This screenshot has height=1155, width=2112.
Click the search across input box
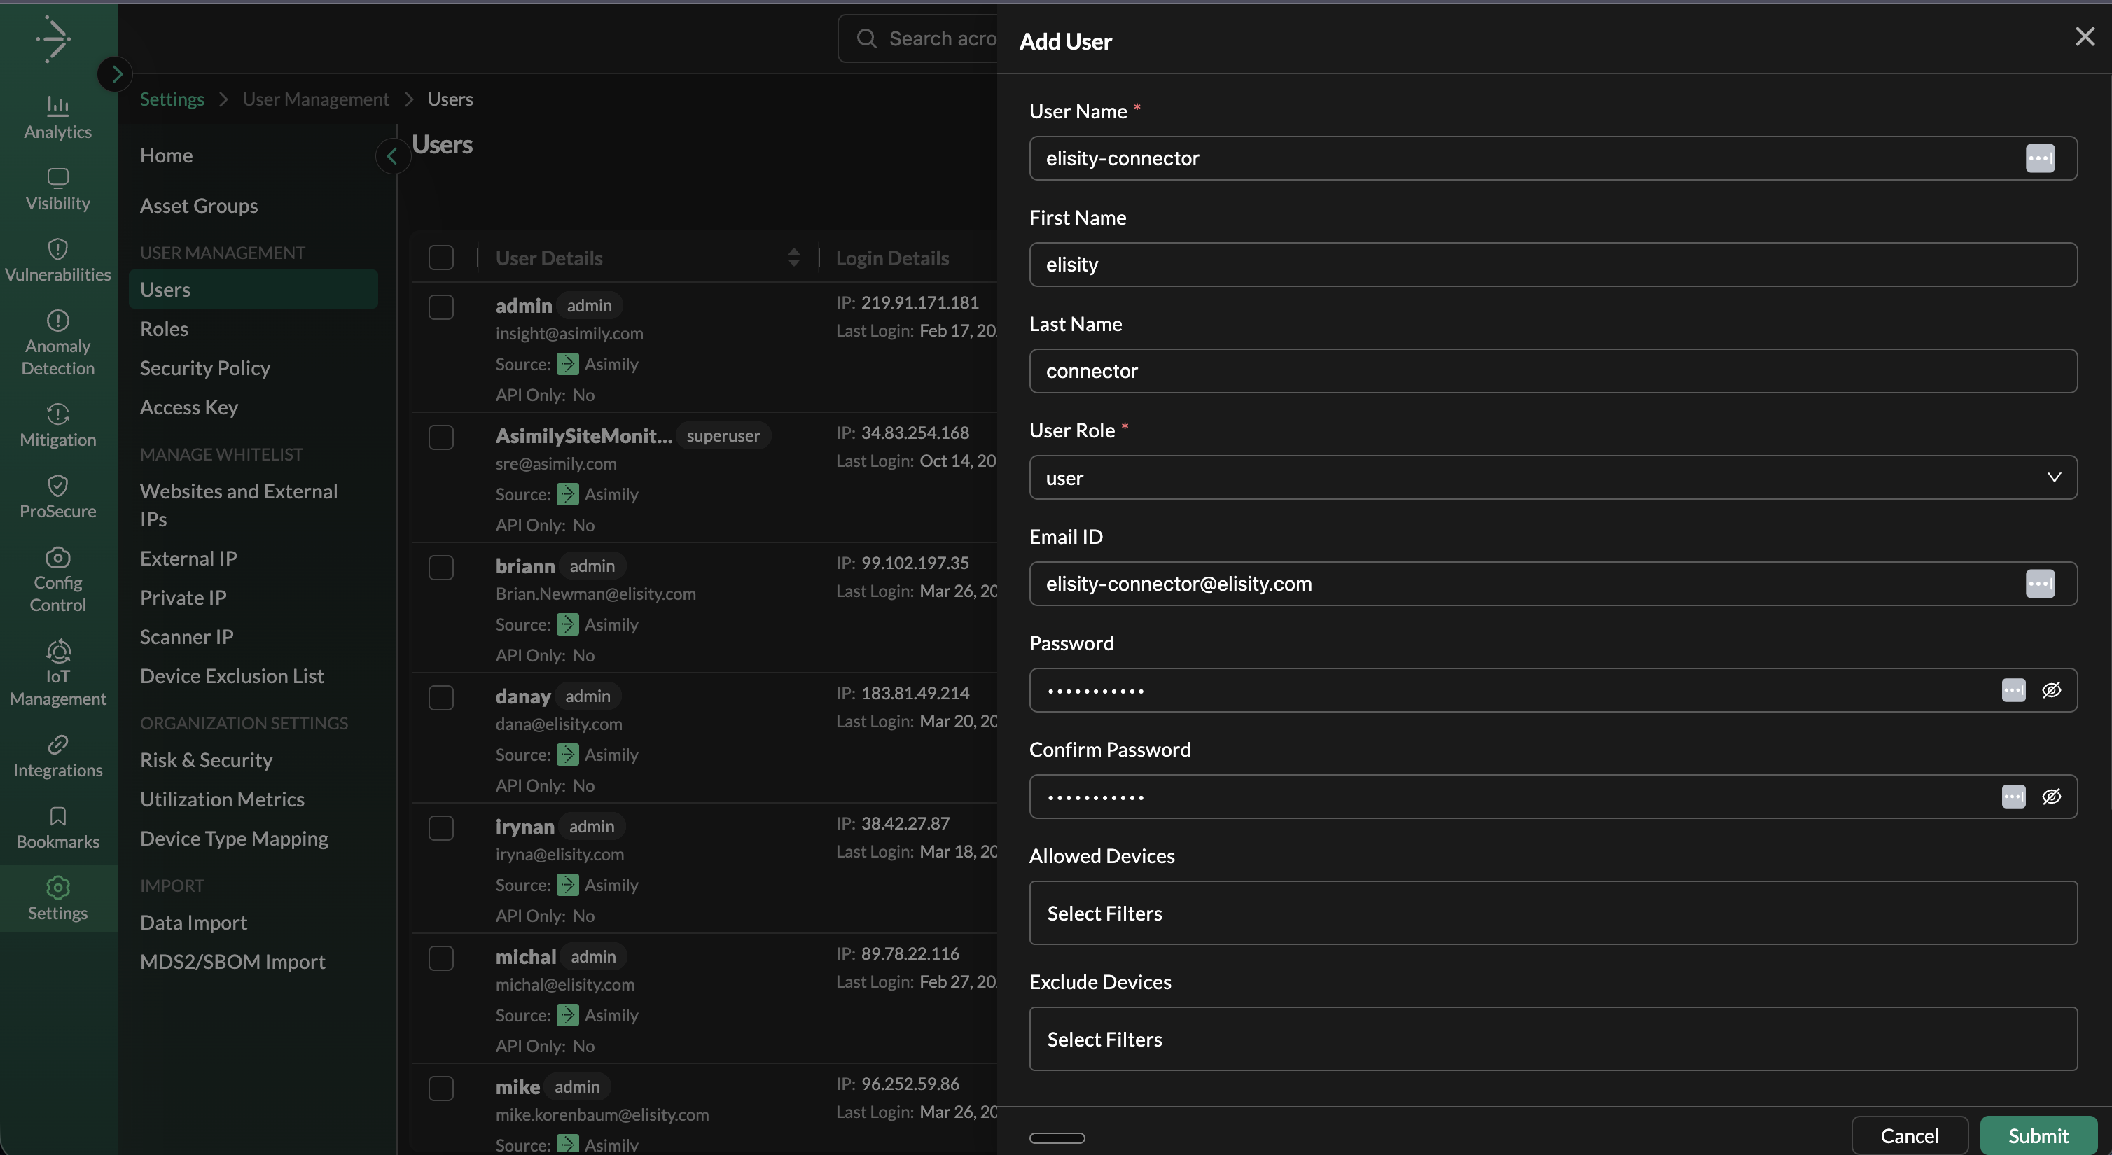pyautogui.click(x=917, y=38)
